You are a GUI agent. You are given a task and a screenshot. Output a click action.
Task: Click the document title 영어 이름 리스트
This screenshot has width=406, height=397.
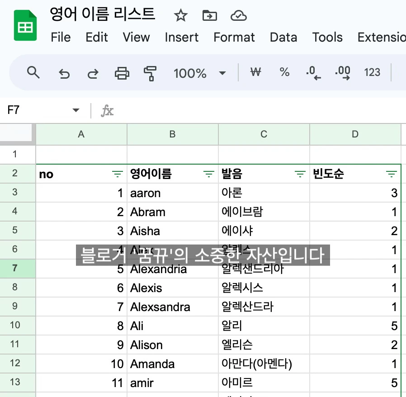103,14
